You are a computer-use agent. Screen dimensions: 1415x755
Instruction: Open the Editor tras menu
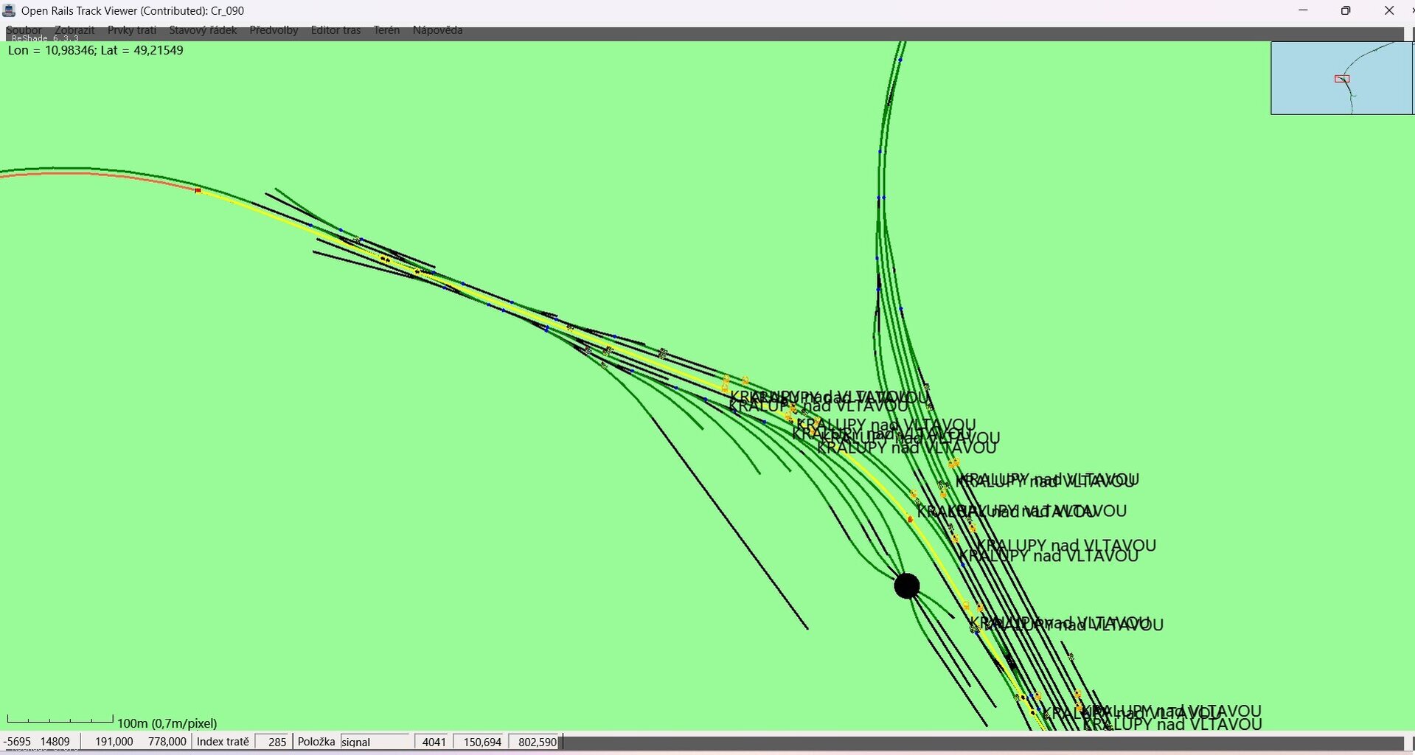tap(336, 30)
